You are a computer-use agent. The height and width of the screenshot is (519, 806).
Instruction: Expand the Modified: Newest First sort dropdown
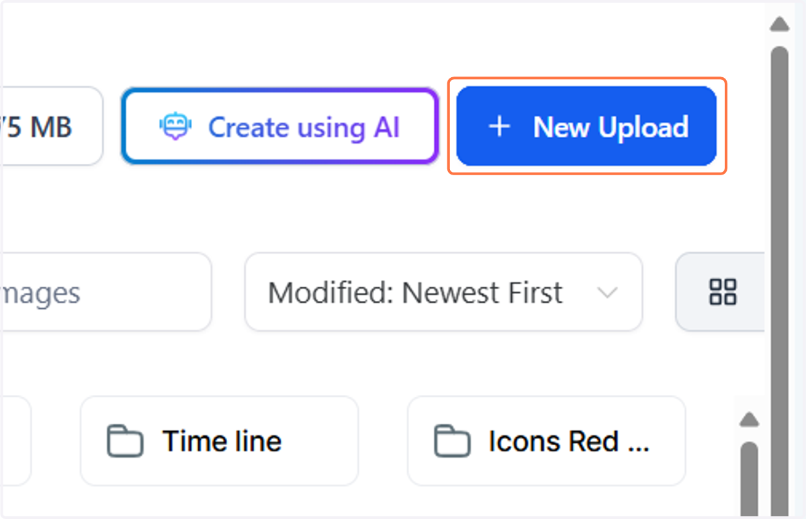pyautogui.click(x=443, y=292)
